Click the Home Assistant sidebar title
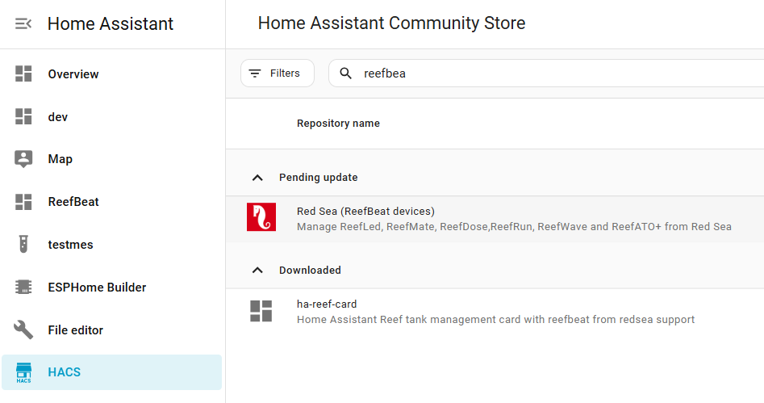 pos(111,24)
